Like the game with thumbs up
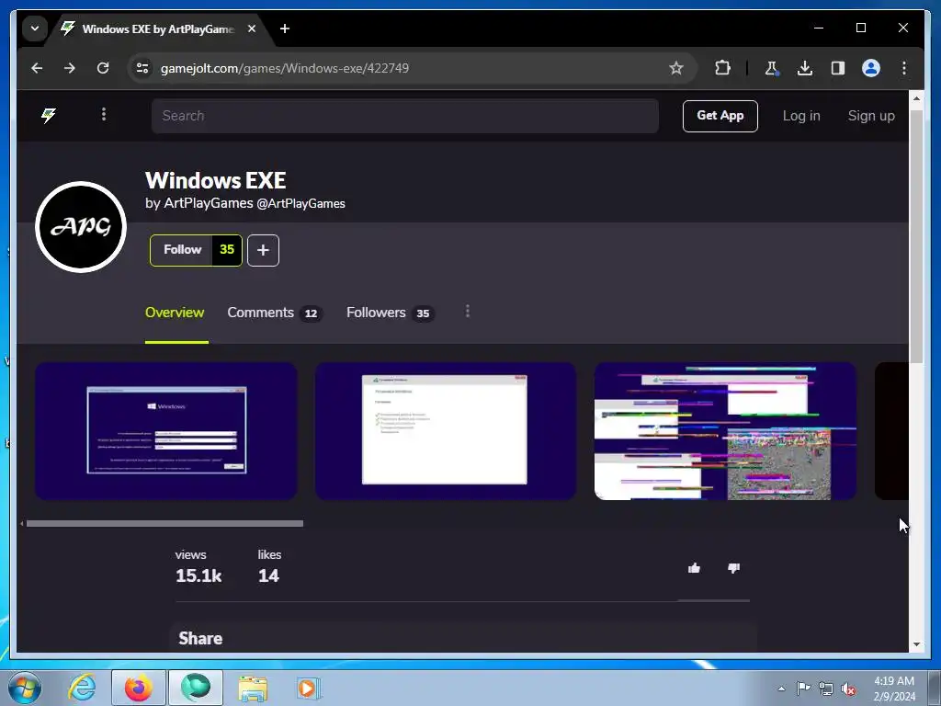This screenshot has height=706, width=941. pyautogui.click(x=695, y=568)
